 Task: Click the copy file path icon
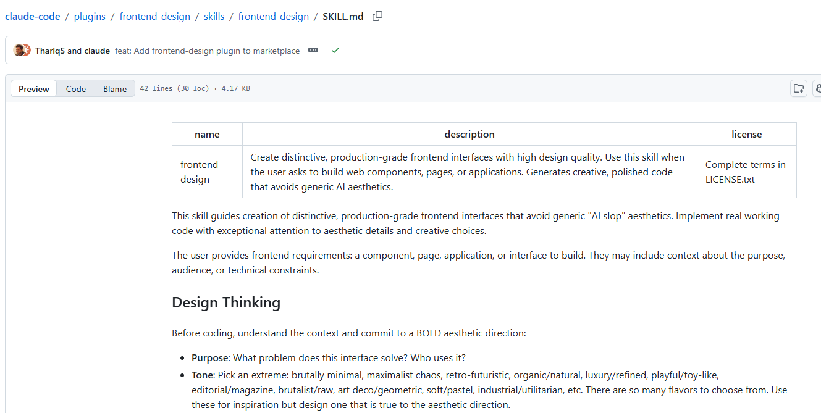pyautogui.click(x=377, y=17)
